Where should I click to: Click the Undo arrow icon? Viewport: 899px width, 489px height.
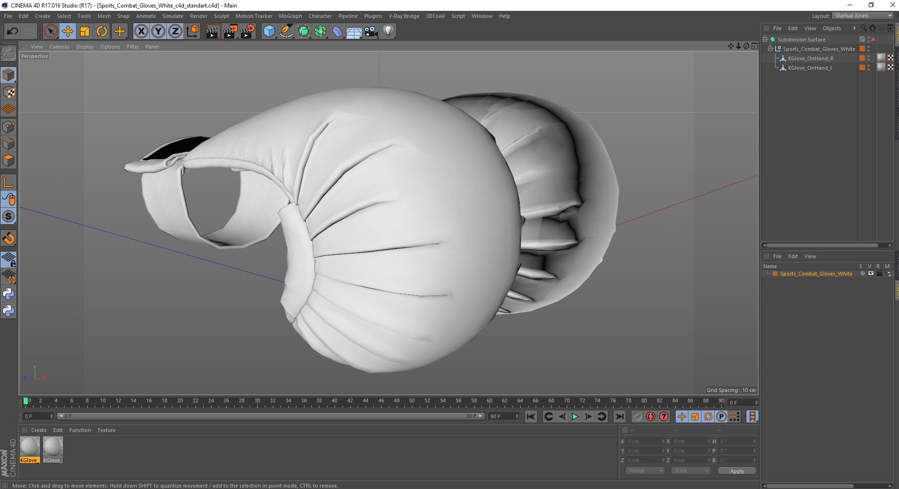click(x=12, y=32)
